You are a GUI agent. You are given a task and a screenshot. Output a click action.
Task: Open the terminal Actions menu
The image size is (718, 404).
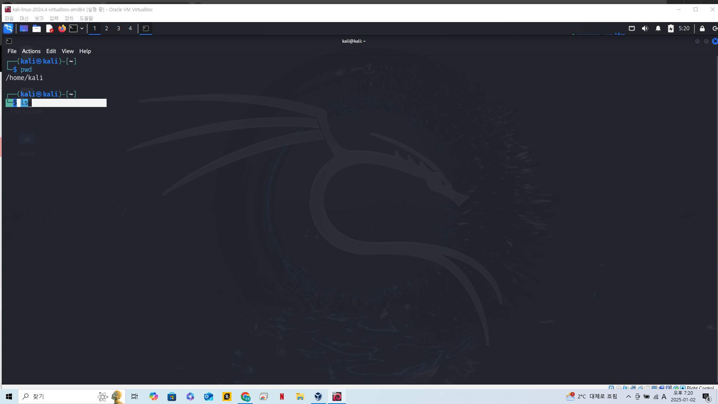pos(31,51)
